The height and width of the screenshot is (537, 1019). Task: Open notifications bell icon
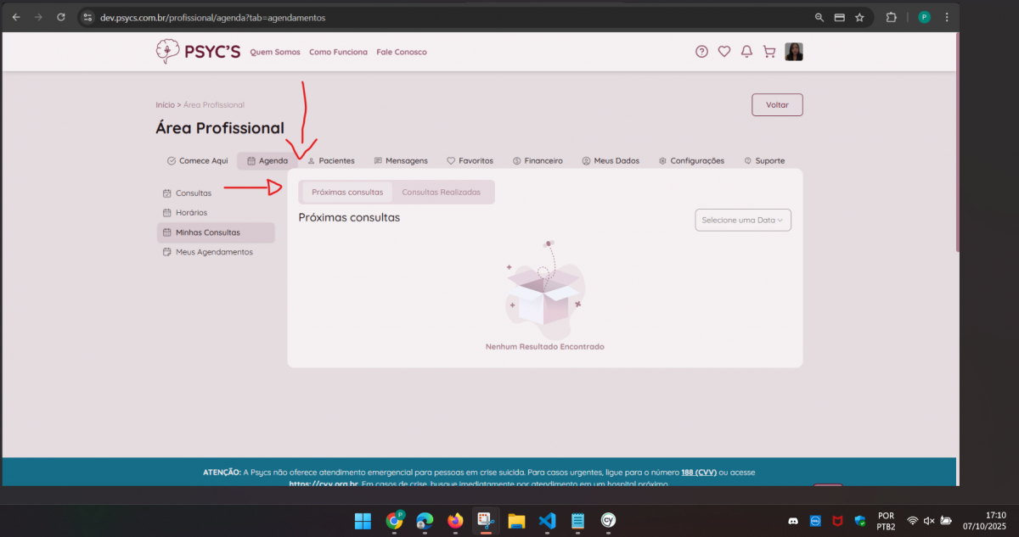746,52
